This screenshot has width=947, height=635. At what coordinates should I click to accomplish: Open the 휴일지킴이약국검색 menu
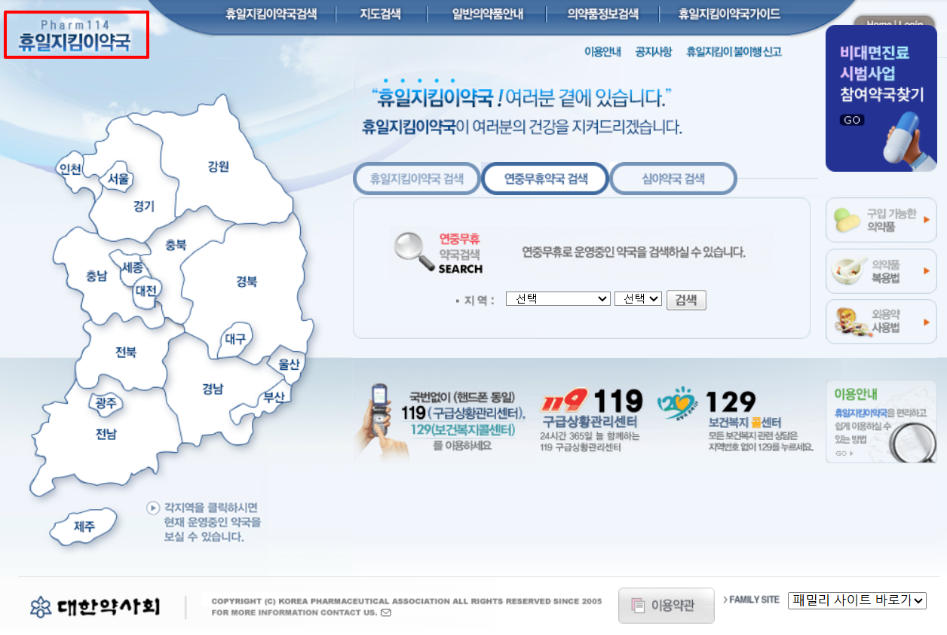[271, 14]
